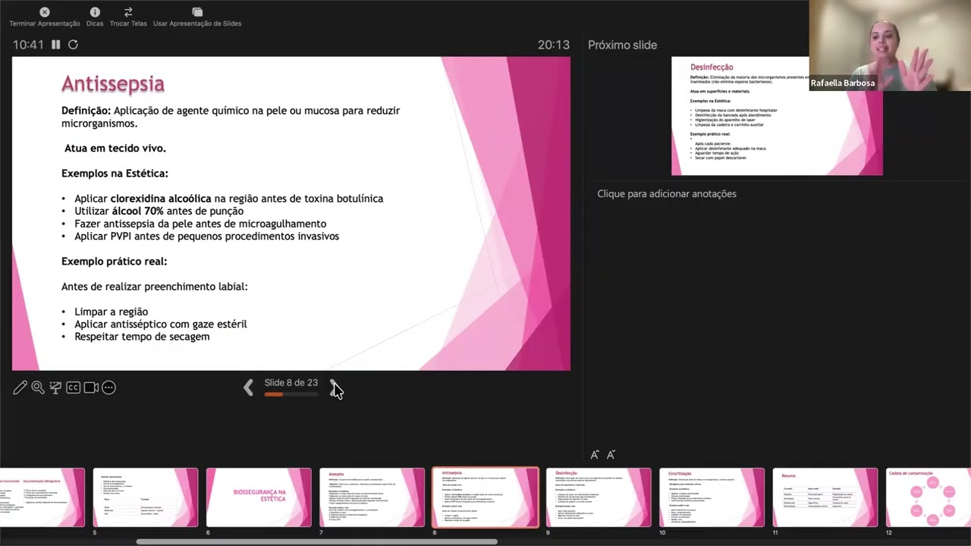
Task: Open the more options ellipsis menu
Action: tap(108, 388)
